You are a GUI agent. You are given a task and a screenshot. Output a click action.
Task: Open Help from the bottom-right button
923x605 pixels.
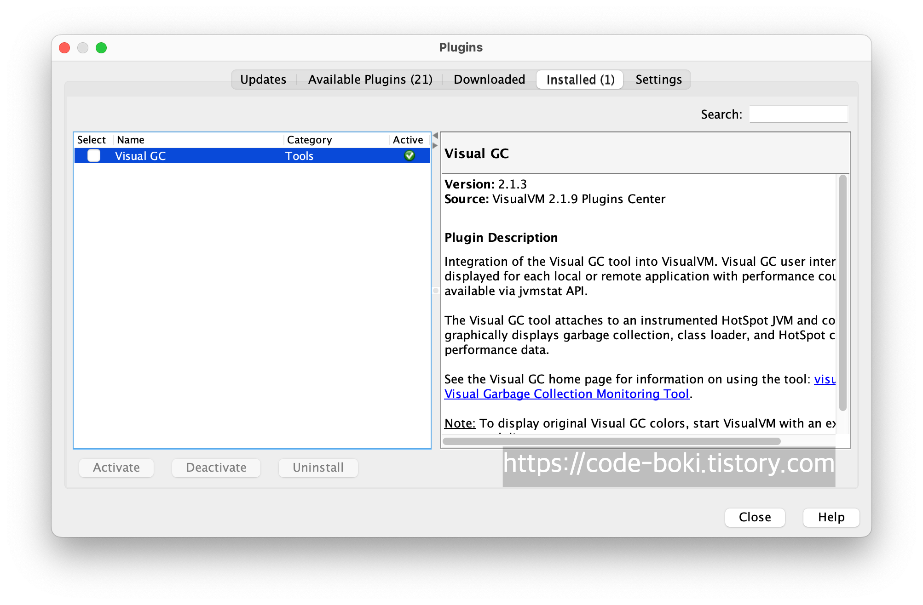(x=831, y=517)
